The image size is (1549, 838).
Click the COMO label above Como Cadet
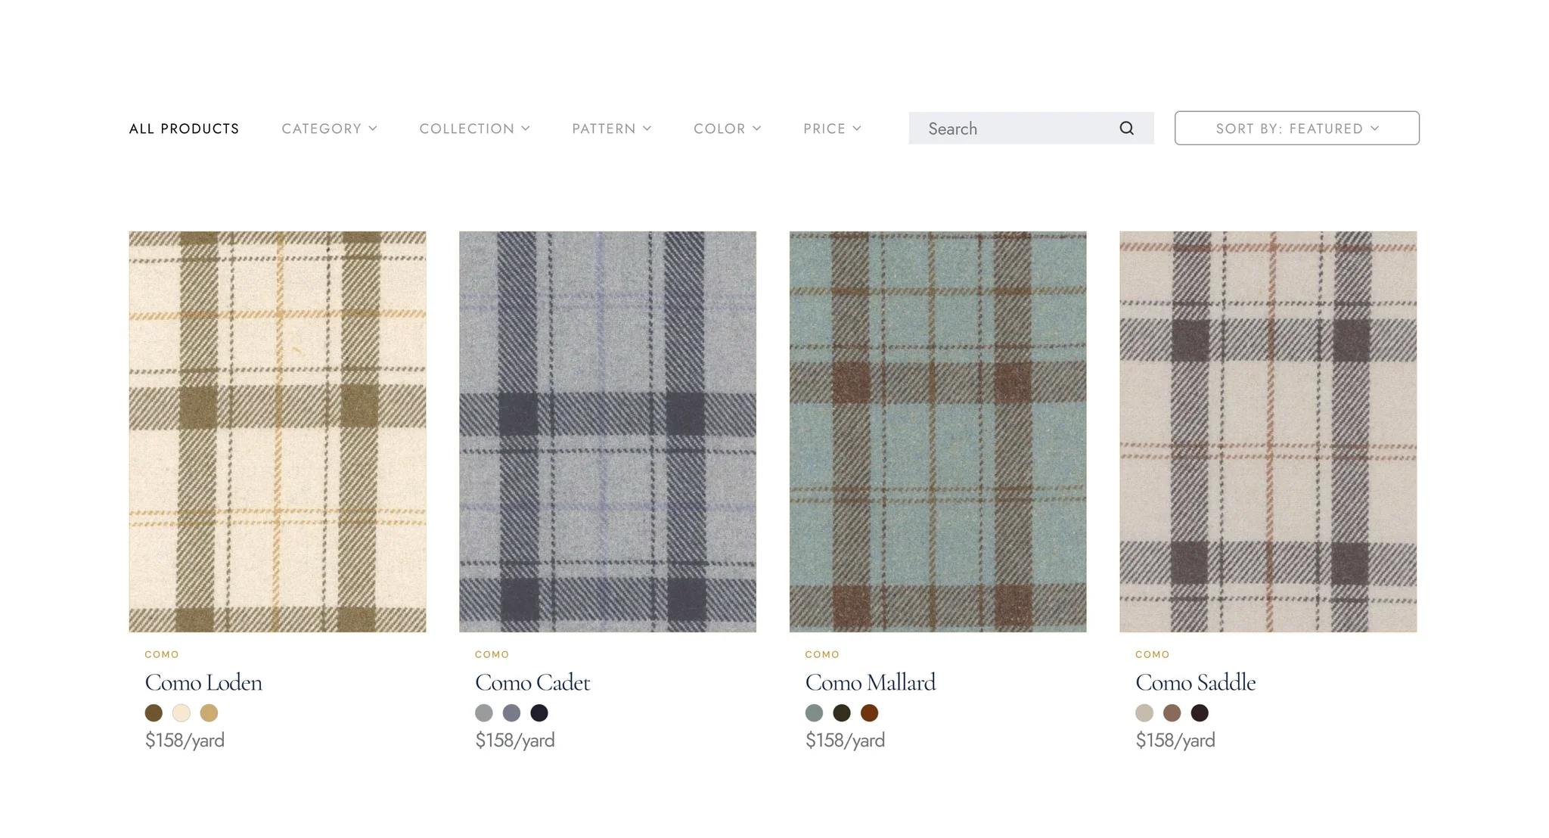point(492,654)
